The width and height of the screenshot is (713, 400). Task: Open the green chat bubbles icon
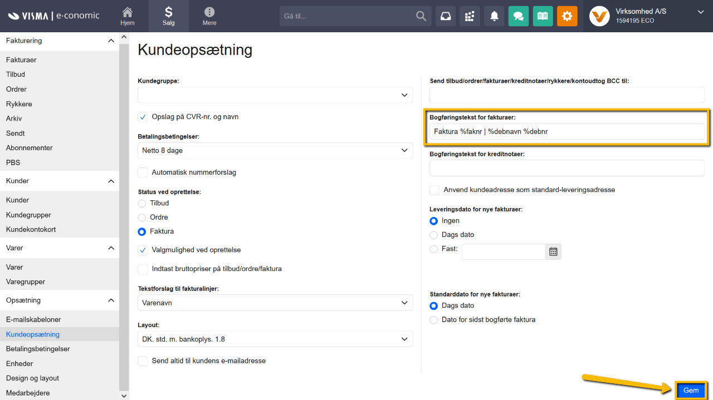click(519, 16)
